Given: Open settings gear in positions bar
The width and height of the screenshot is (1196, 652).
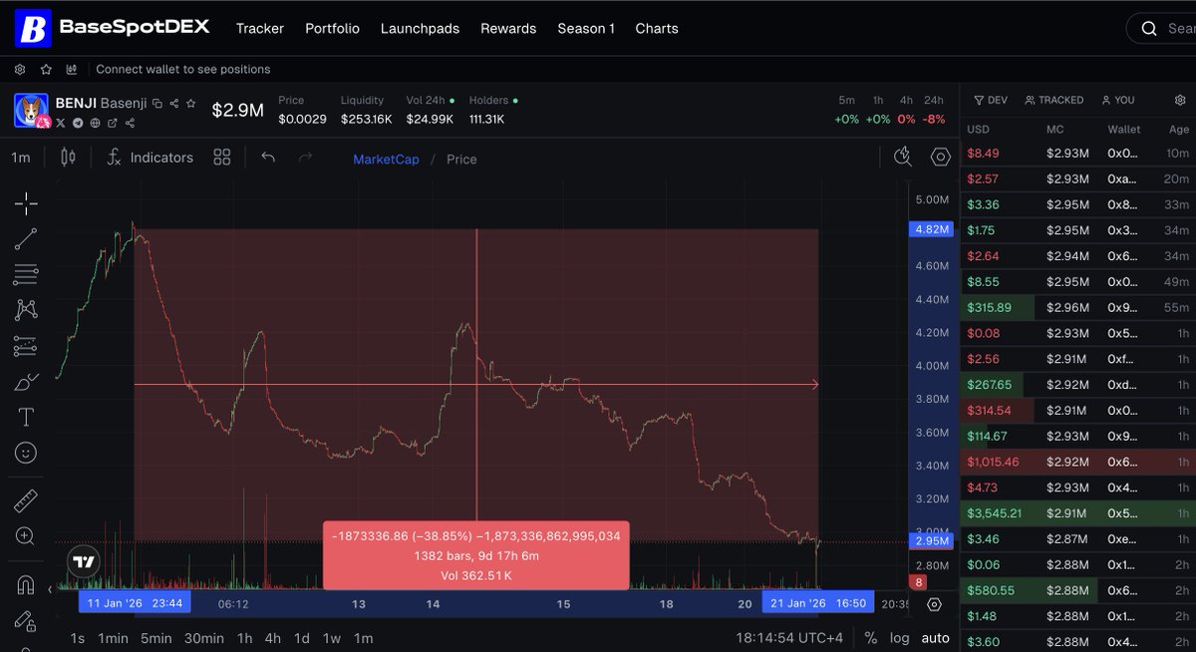Looking at the screenshot, I should click(20, 69).
